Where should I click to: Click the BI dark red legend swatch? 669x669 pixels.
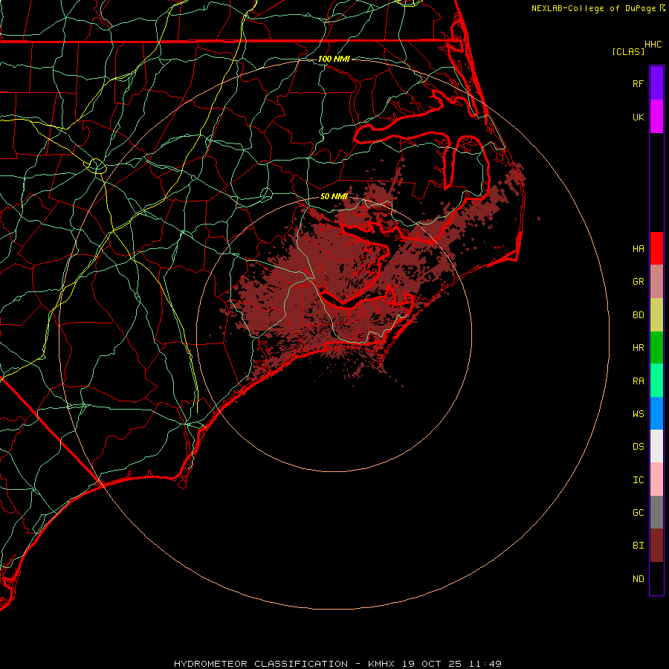(656, 546)
